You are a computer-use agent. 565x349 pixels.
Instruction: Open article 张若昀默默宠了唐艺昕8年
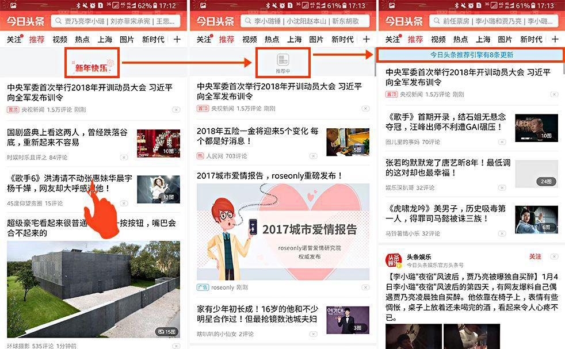click(x=448, y=167)
